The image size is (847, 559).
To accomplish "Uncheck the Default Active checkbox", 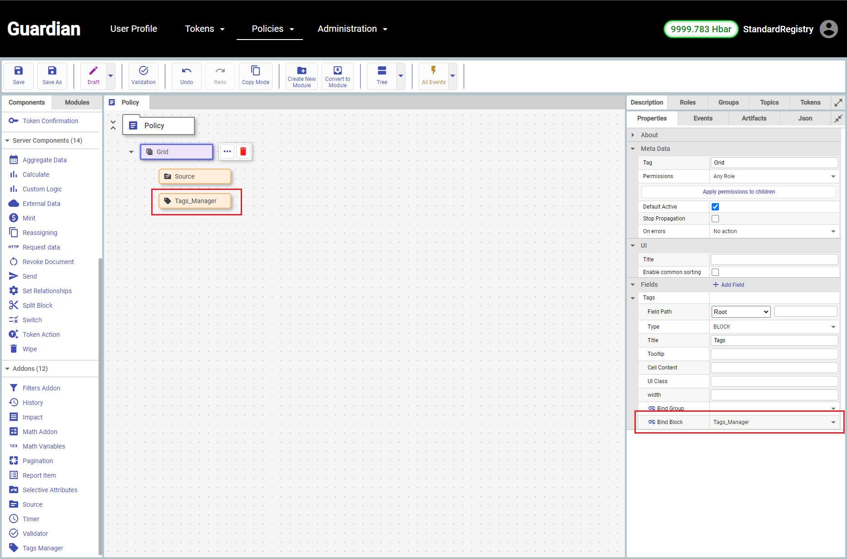I will tap(715, 207).
